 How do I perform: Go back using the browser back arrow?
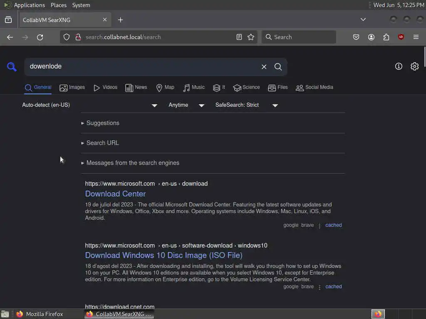[x=10, y=37]
